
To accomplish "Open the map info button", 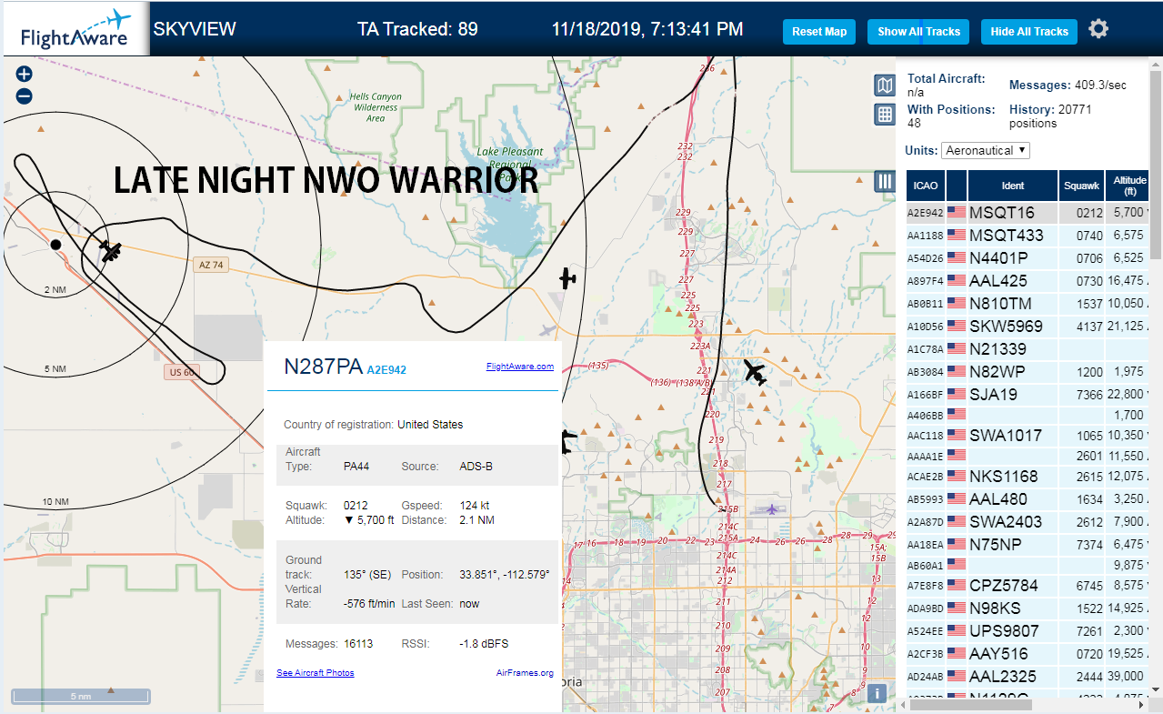I will click(877, 693).
